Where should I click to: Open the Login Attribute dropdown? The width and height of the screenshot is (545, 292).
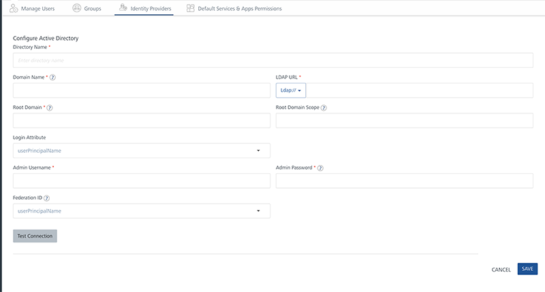(142, 151)
